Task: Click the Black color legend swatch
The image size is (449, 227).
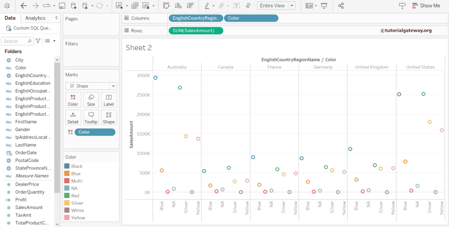Action: tap(67, 166)
